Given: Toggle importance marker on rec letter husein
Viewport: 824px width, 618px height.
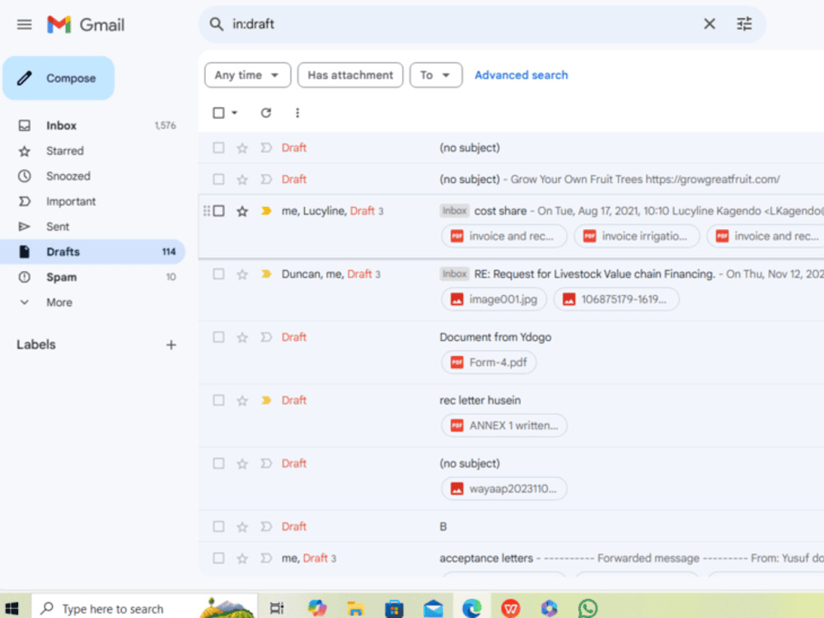Looking at the screenshot, I should coord(266,400).
